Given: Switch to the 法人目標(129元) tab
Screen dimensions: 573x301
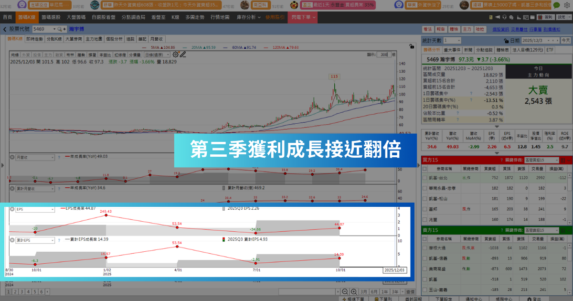Looking at the screenshot, I should 527,50.
